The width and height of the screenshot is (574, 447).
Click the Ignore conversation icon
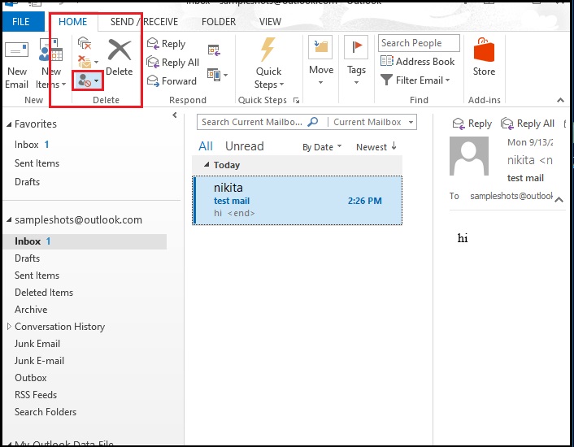click(x=84, y=44)
